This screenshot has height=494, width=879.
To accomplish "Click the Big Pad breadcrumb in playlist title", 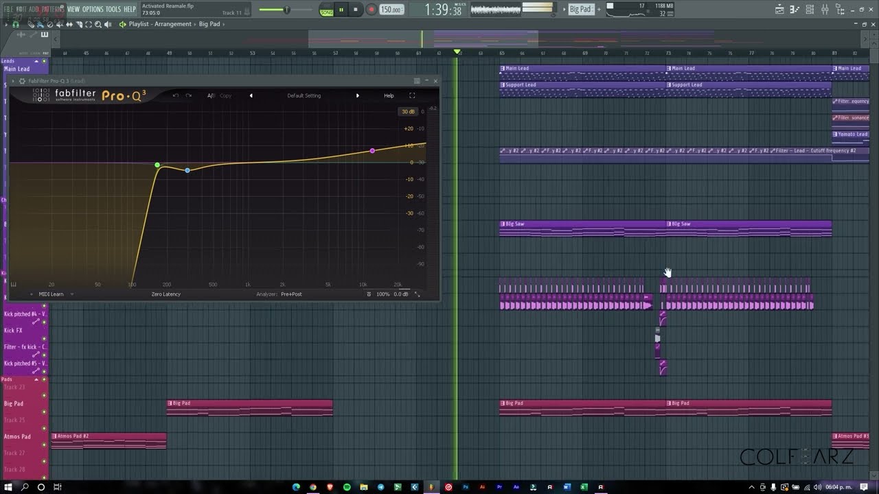I will (209, 24).
